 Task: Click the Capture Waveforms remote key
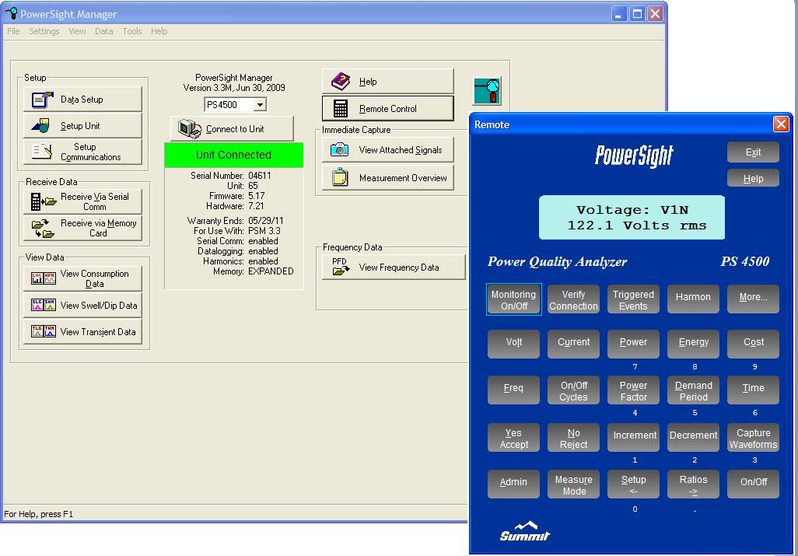753,438
